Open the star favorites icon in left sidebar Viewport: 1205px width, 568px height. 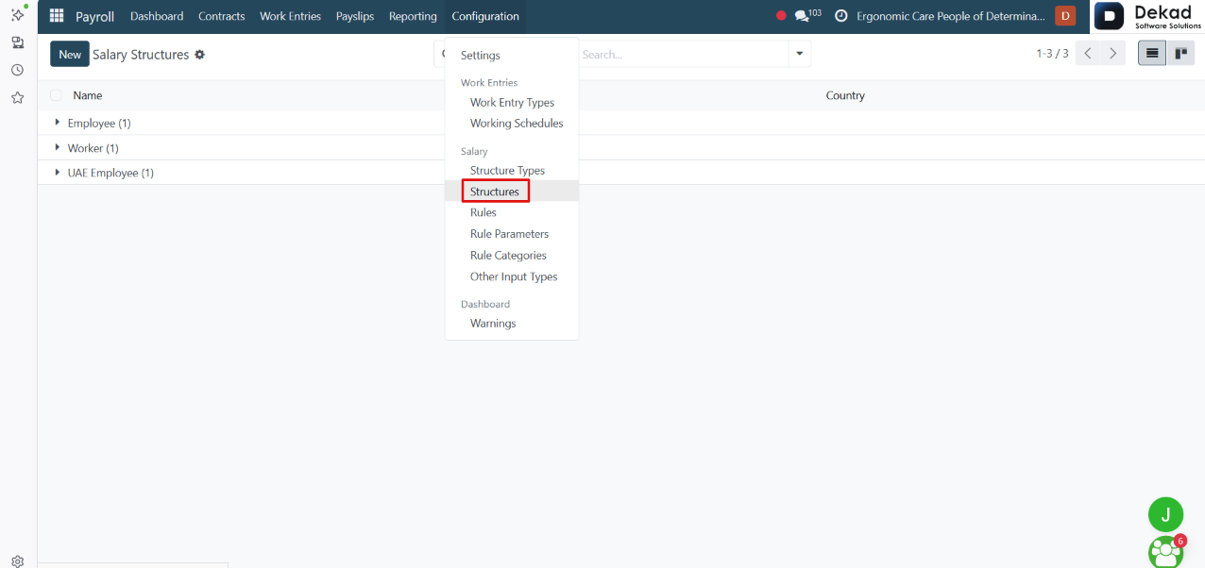pyautogui.click(x=17, y=97)
